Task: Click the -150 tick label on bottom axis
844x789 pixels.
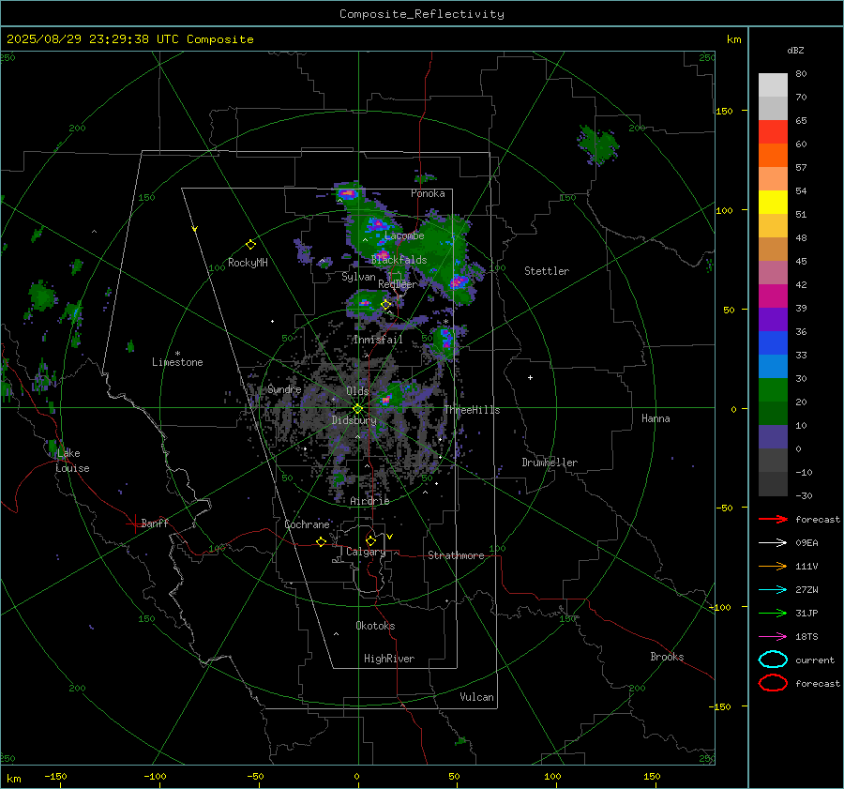Action: click(55, 776)
